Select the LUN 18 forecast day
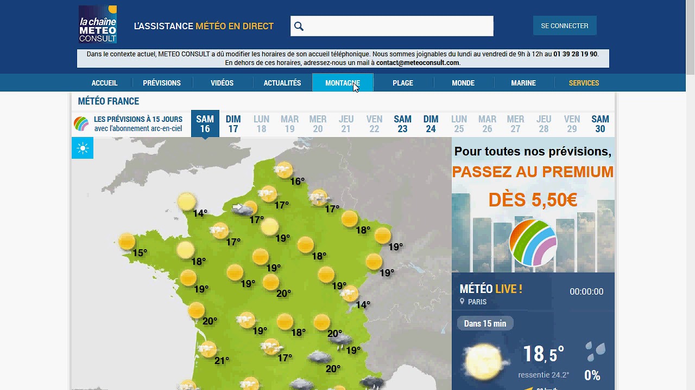Viewport: 695px width, 390px height. (x=262, y=123)
